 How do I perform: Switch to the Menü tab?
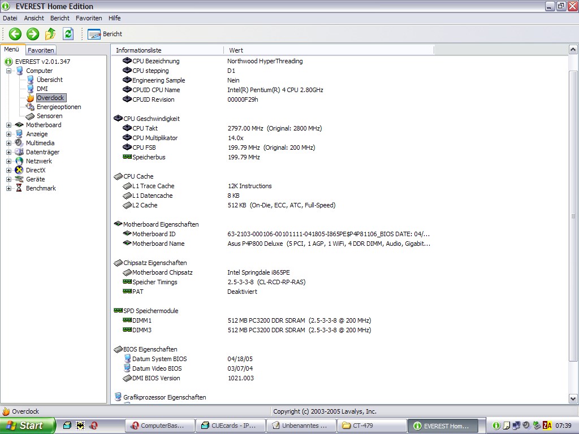pyautogui.click(x=12, y=50)
